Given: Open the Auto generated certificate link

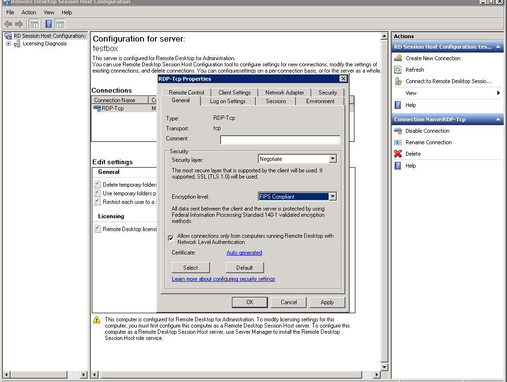Looking at the screenshot, I should (244, 253).
